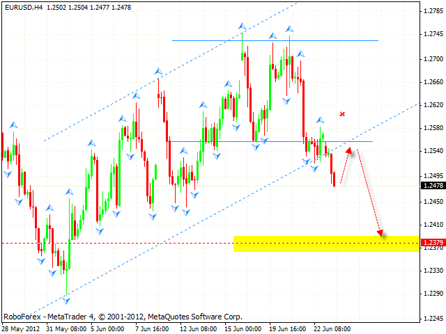
Task: Select the horizontal support line near 1.2555
Action: 279,142
